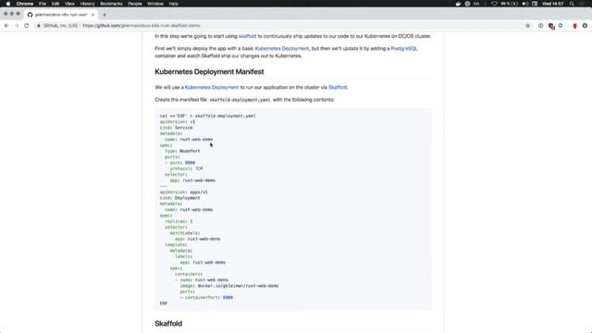Click the 'cat <<EOF' command line
Image resolution: width=592 pixels, height=333 pixels.
(x=207, y=116)
